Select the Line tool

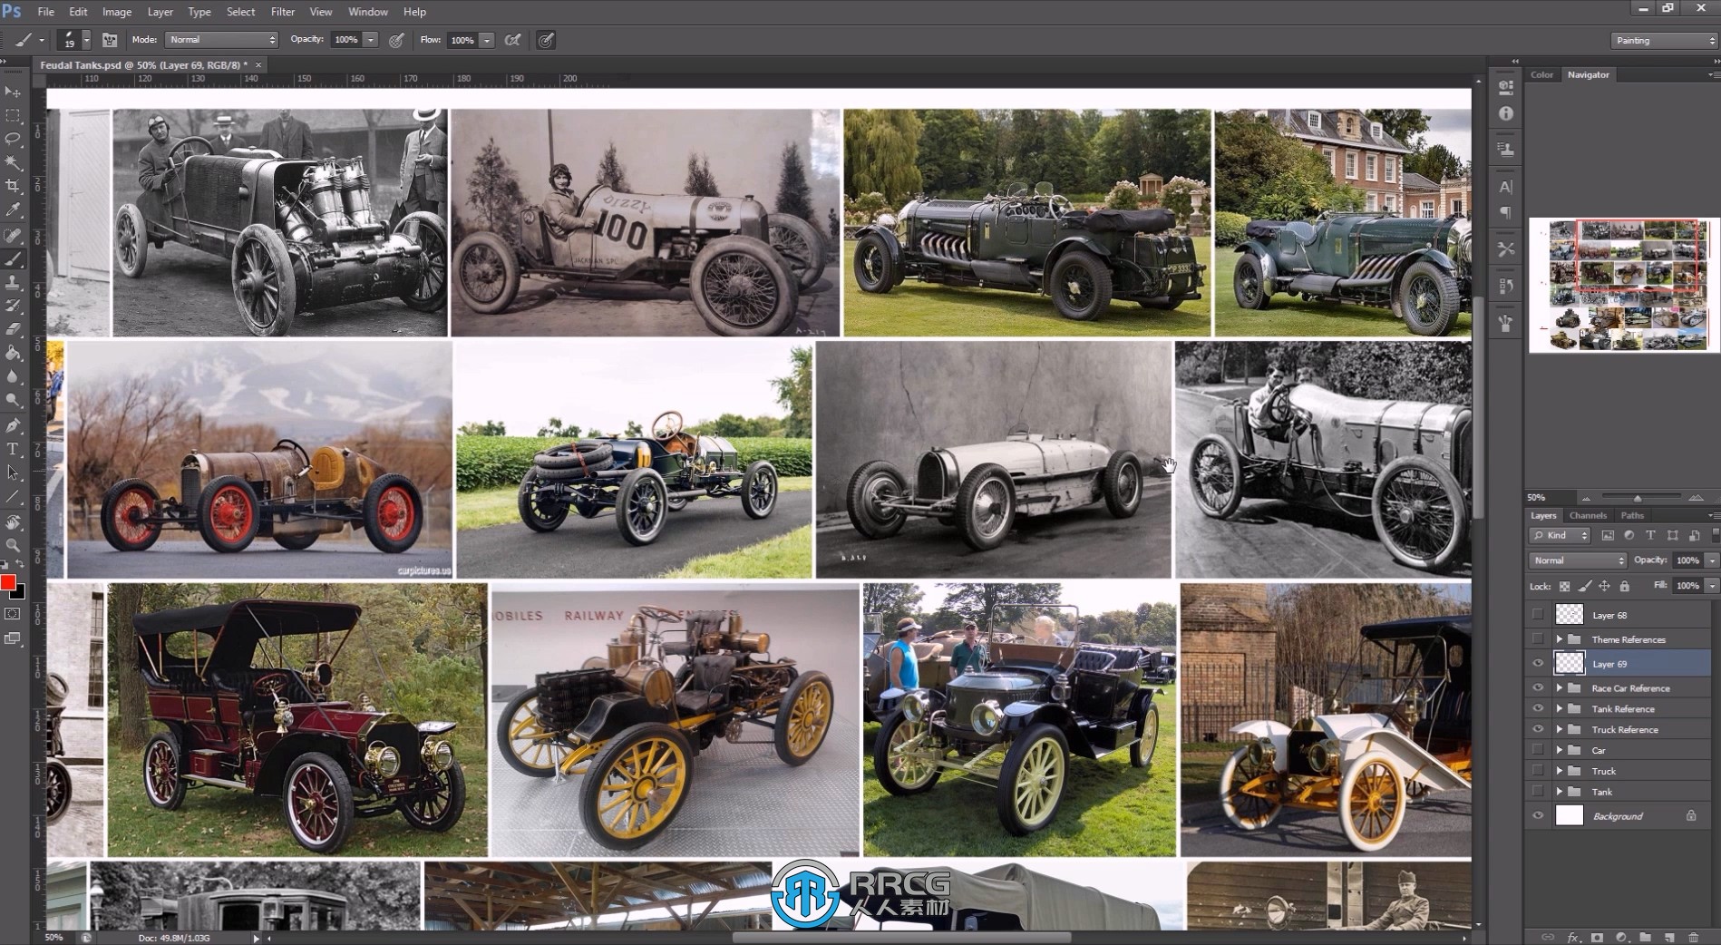[x=13, y=496]
